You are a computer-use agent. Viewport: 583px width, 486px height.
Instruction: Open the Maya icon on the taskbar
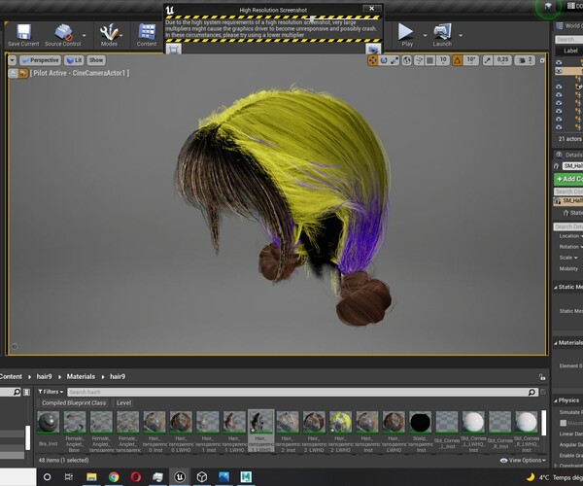[x=246, y=476]
